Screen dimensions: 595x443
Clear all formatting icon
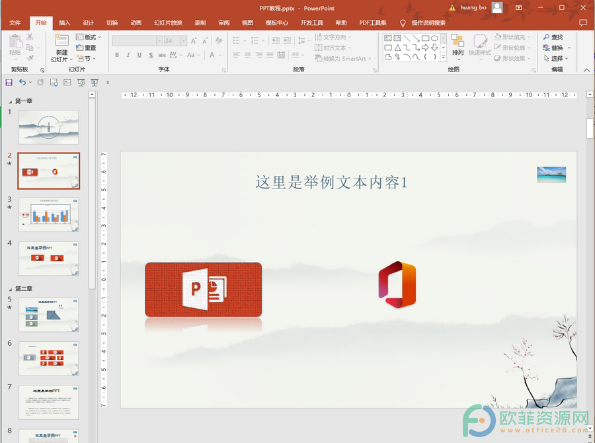click(x=219, y=40)
